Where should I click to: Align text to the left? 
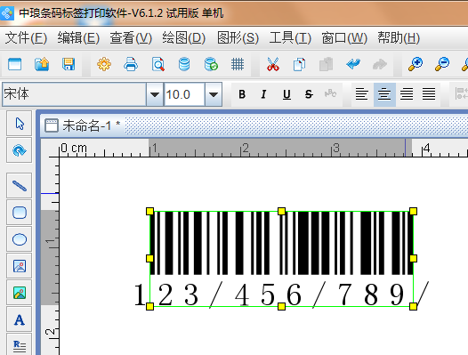click(x=362, y=94)
